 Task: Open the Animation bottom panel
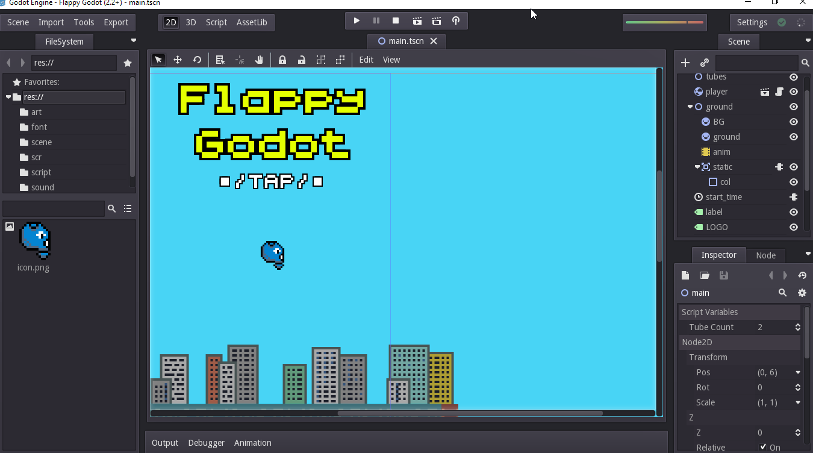(x=253, y=443)
